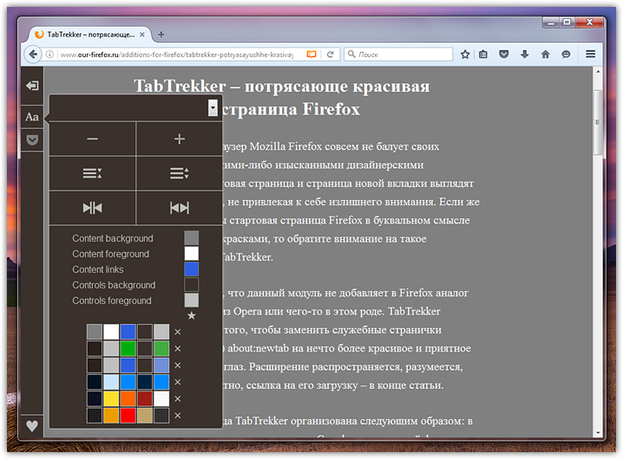Viewport: 623px width, 459px height.
Task: Select the TabTrekker browser tab
Action: [x=90, y=35]
